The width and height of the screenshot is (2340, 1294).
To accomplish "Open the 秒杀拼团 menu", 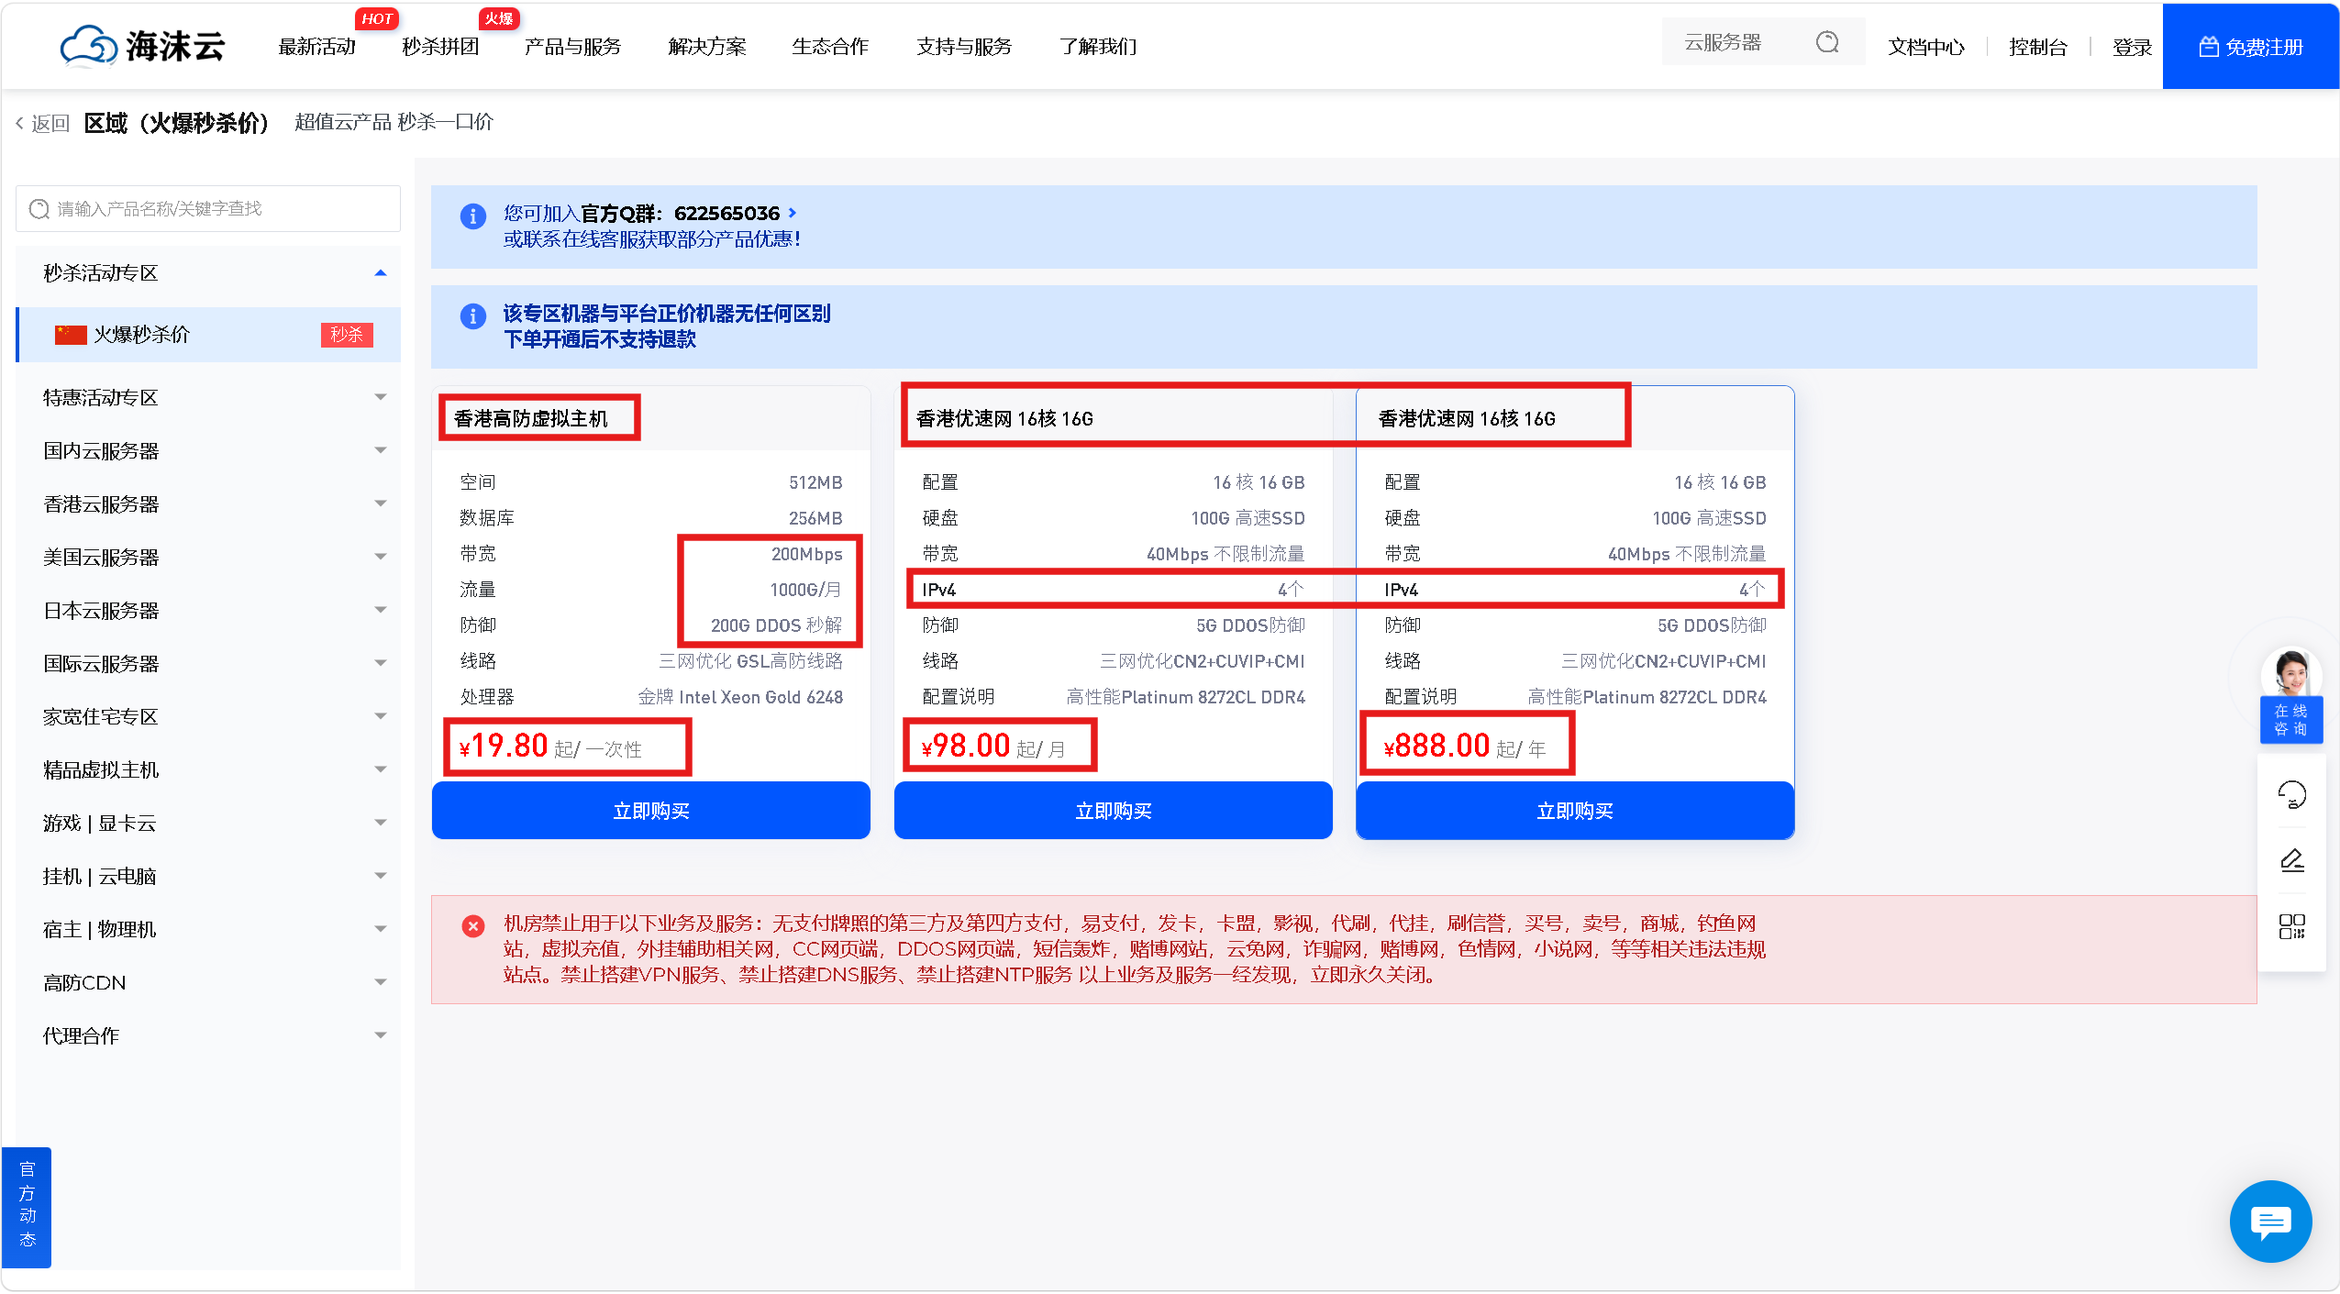I will [x=440, y=47].
